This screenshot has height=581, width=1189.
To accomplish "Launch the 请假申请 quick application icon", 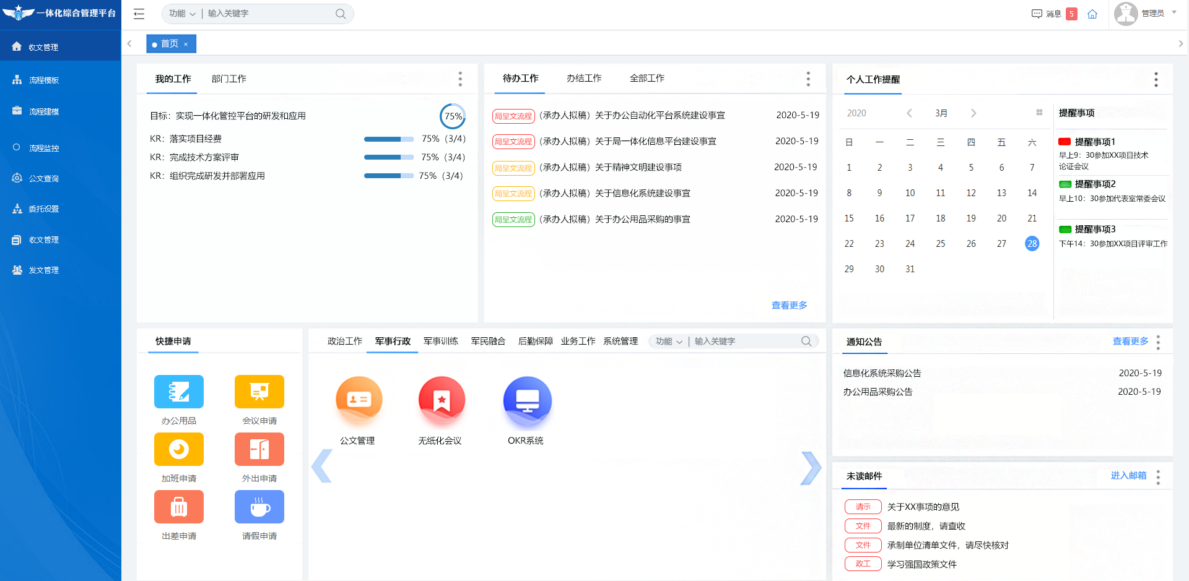I will tap(259, 507).
